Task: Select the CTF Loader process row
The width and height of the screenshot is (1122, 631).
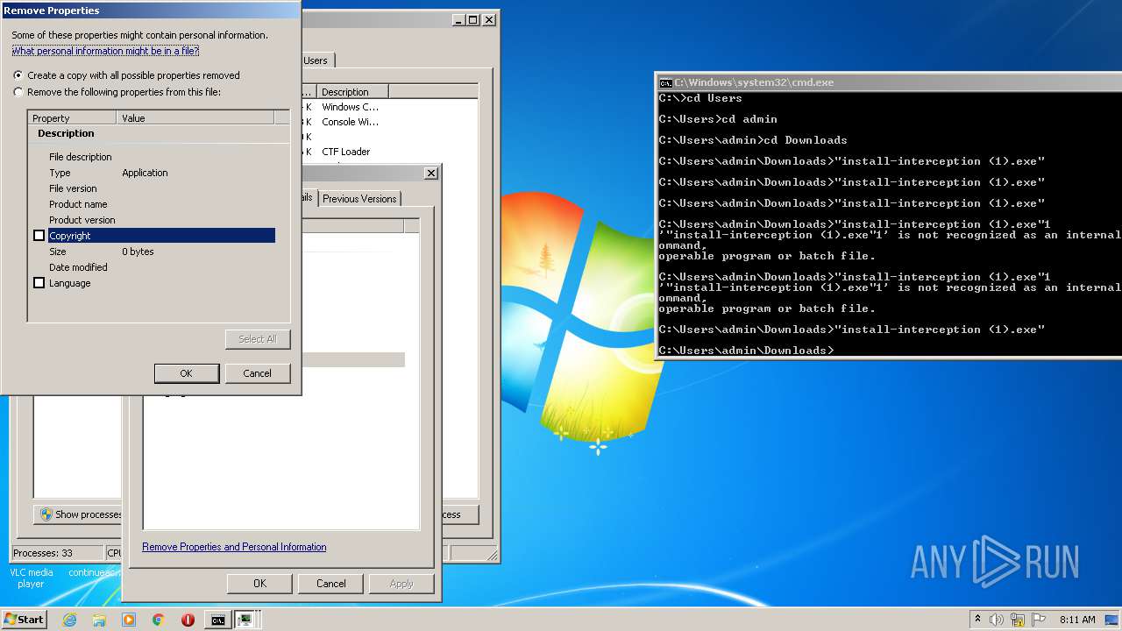Action: pos(389,152)
